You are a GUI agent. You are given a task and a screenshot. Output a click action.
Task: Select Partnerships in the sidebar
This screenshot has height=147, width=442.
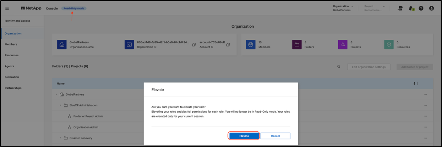click(13, 88)
